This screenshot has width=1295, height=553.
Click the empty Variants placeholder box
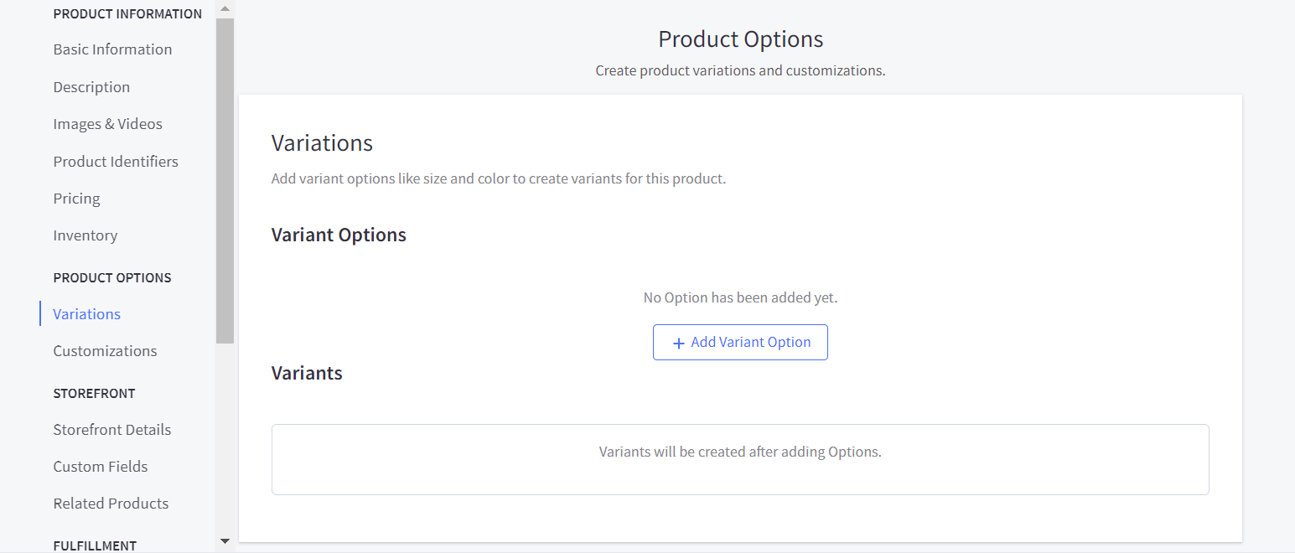[x=739, y=459]
